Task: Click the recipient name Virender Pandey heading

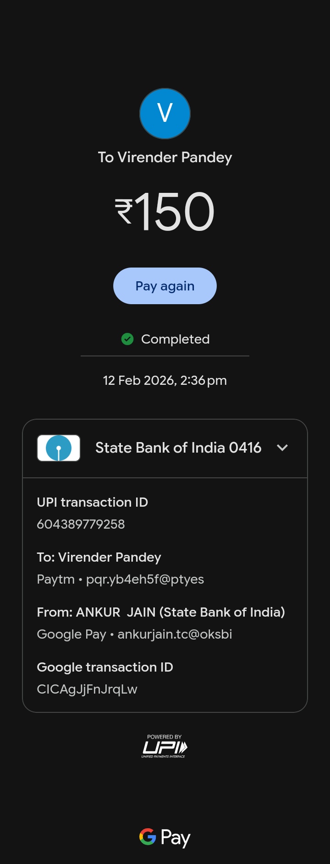Action: [165, 157]
